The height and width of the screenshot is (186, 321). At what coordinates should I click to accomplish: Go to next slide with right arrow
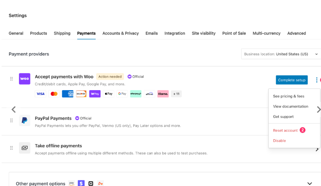click(319, 110)
